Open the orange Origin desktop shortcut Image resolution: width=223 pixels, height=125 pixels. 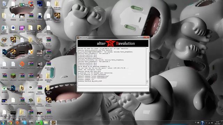click(x=22, y=64)
